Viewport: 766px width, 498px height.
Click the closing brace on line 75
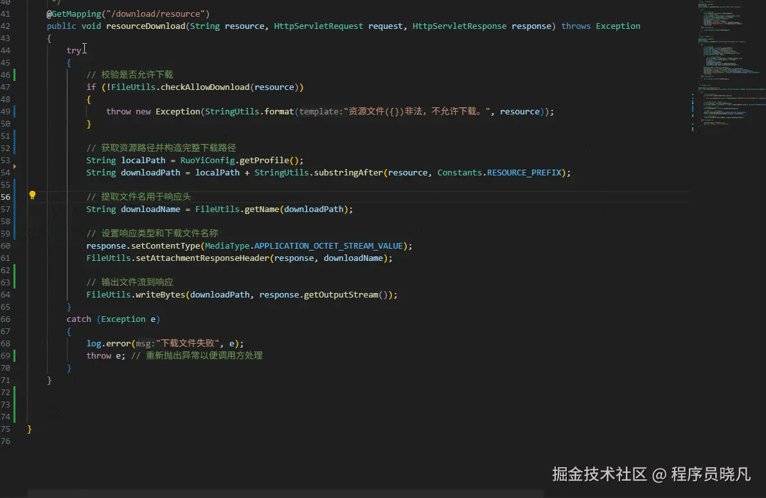(x=30, y=429)
